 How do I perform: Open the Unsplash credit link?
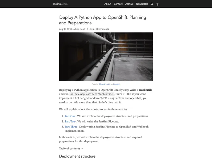pyautogui.click(x=116, y=84)
